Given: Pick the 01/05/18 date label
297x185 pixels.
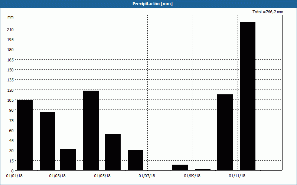Looking at the screenshot, I should tap(102, 176).
